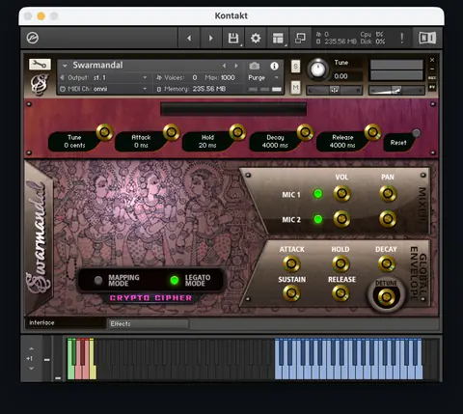Click the Reset button label
The height and width of the screenshot is (414, 463).
[x=398, y=143]
